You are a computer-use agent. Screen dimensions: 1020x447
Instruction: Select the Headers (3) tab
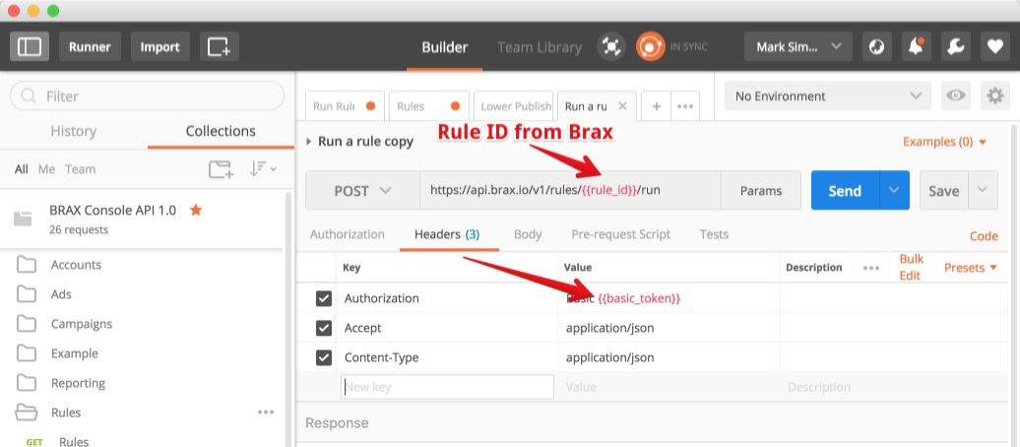pos(448,234)
